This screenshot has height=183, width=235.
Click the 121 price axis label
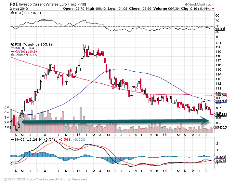218,43
